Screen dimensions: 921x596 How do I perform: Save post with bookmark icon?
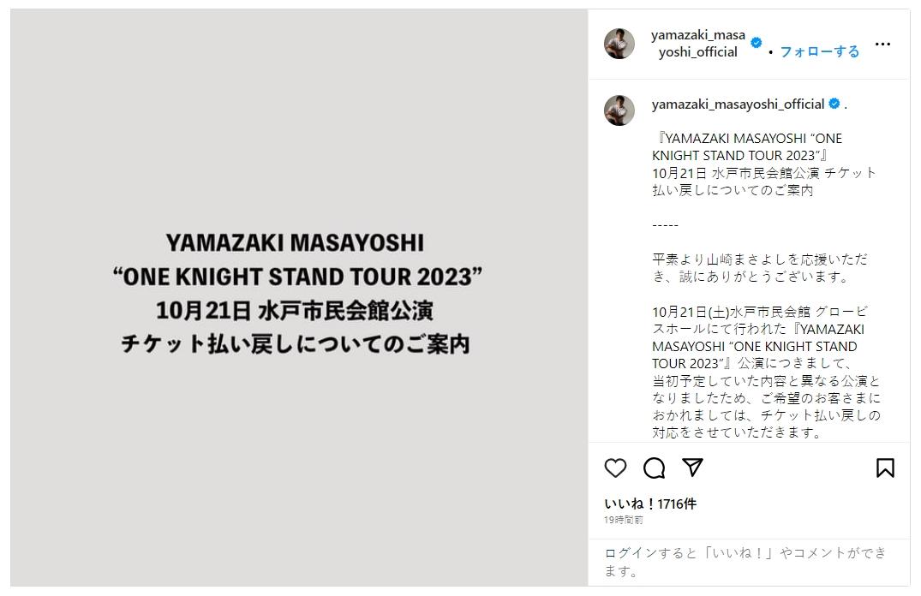click(x=885, y=468)
